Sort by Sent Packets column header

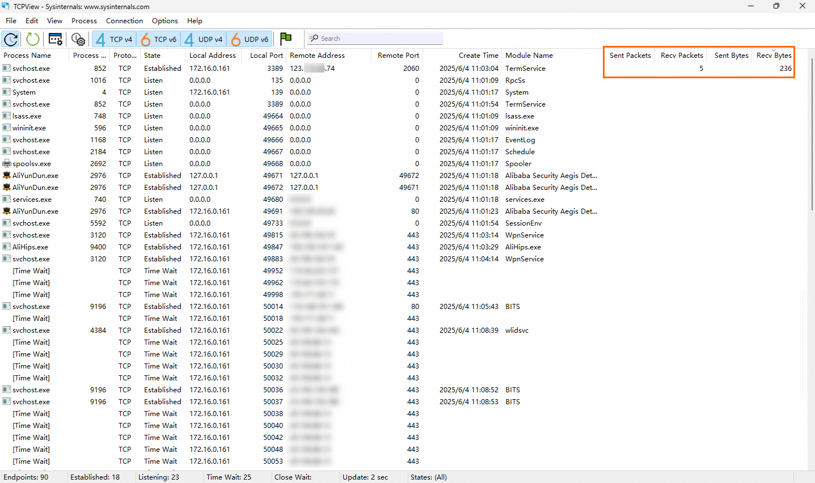[x=630, y=56]
